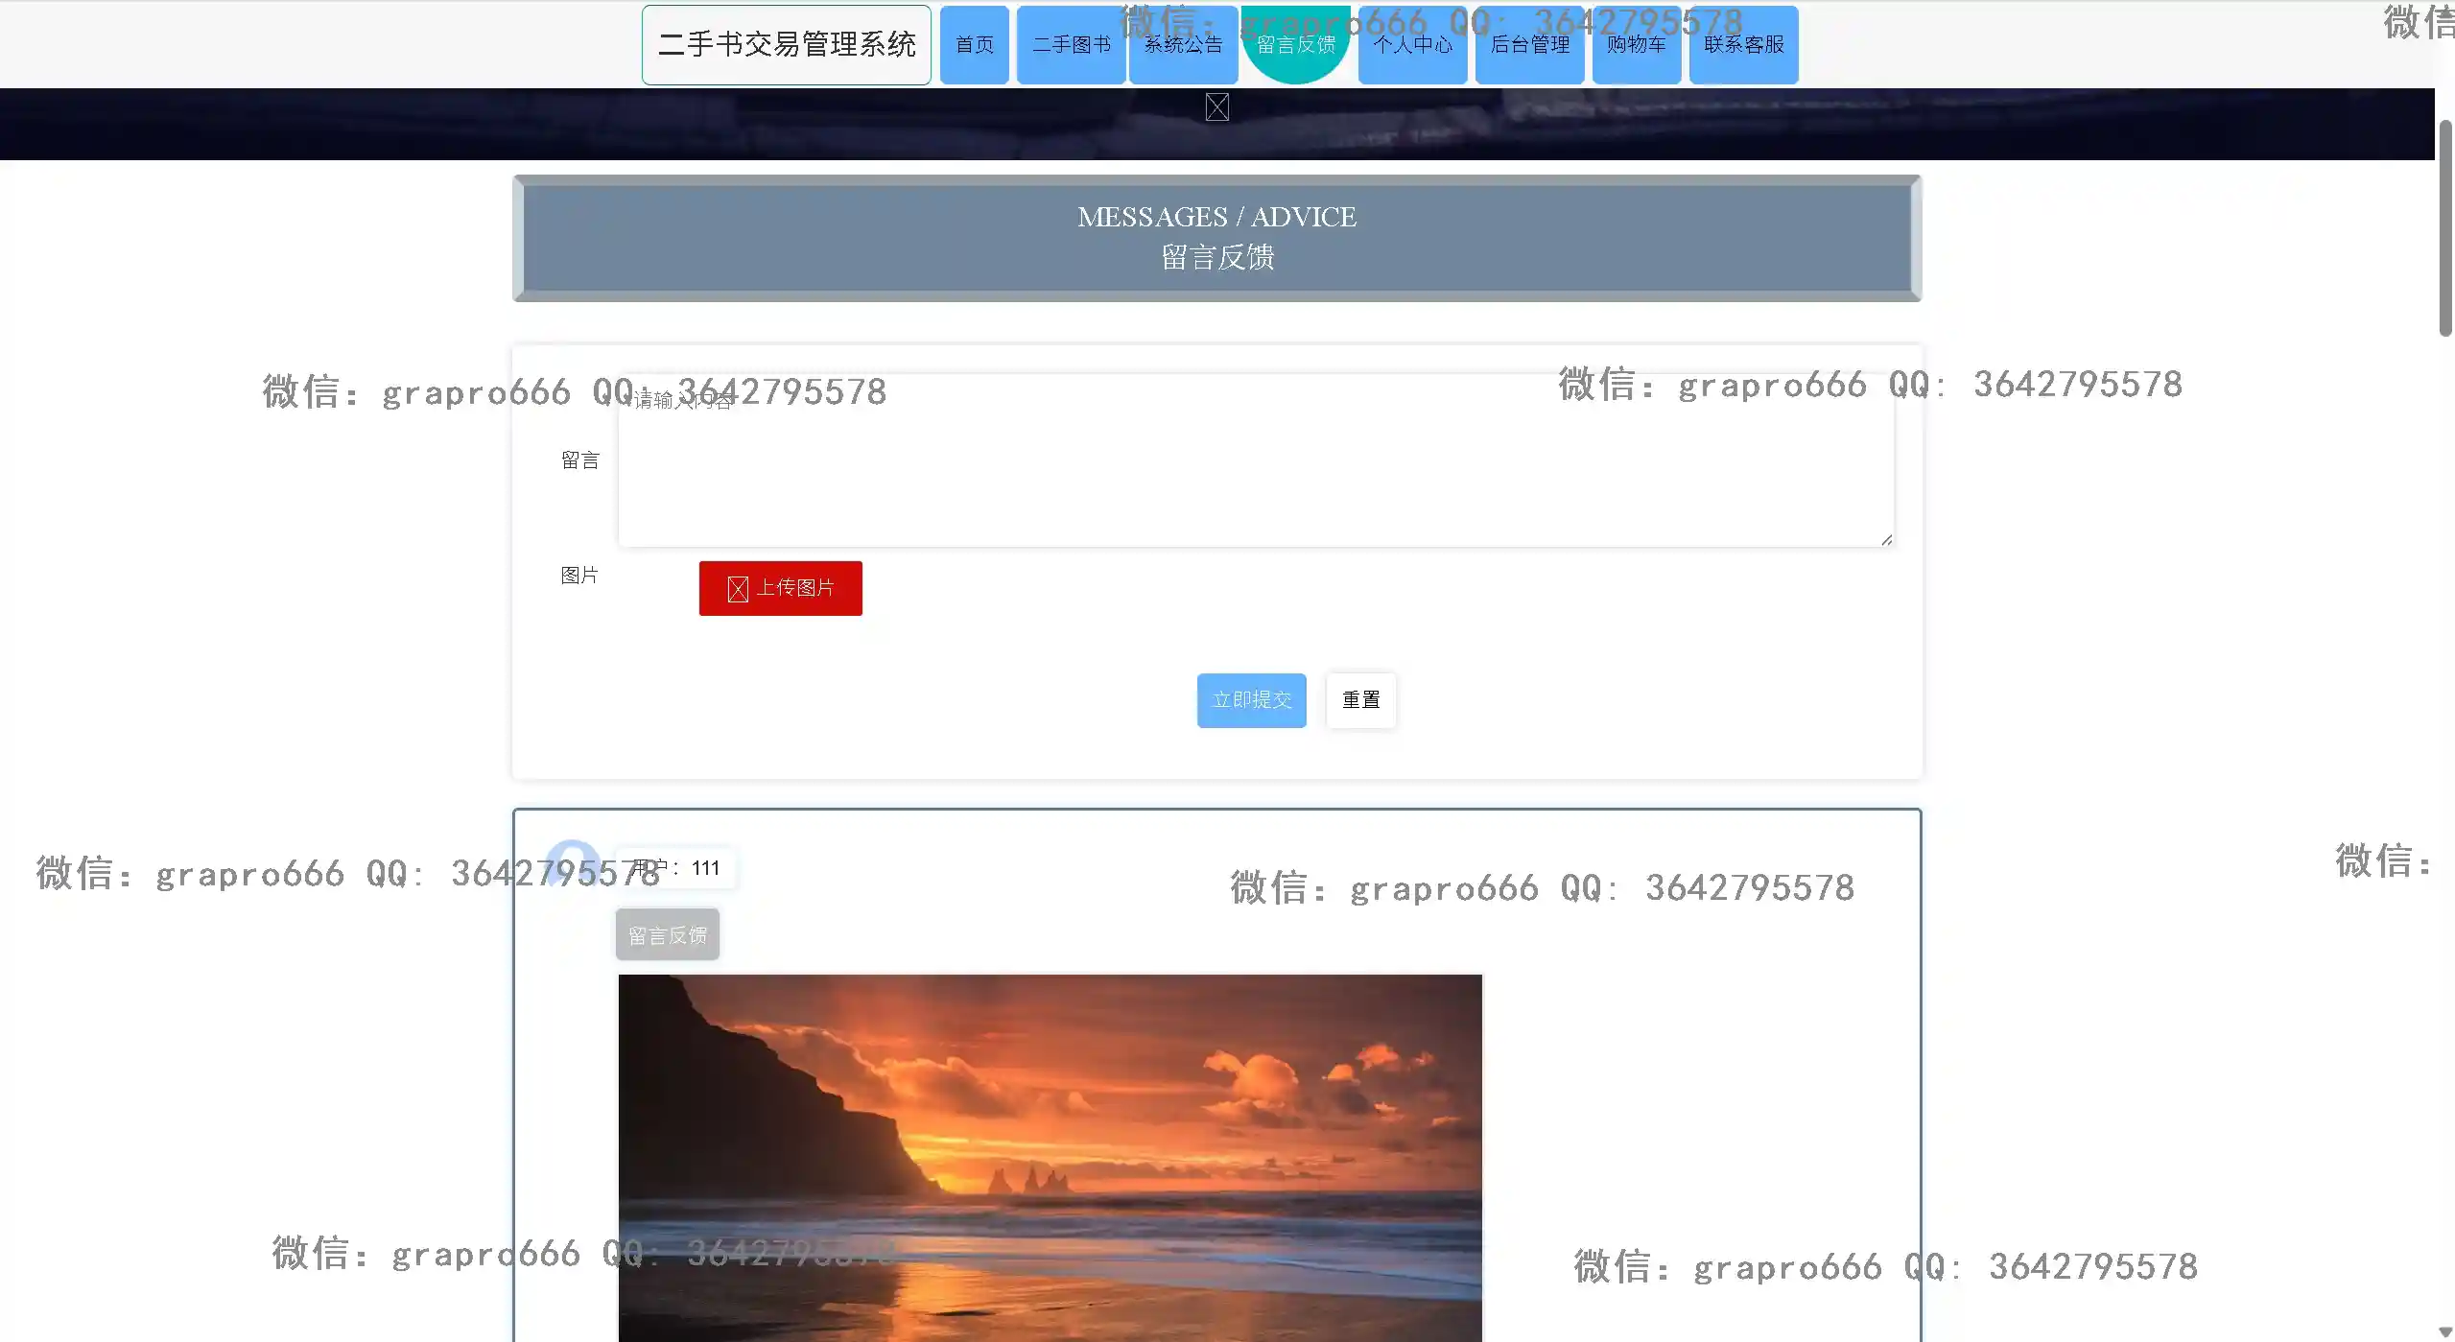Open 个人中心 page
2455x1342 pixels.
[1412, 45]
